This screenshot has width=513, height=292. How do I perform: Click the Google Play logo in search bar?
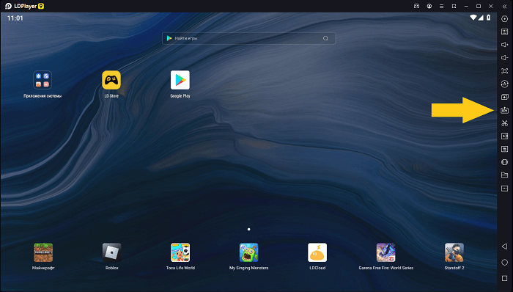(169, 38)
